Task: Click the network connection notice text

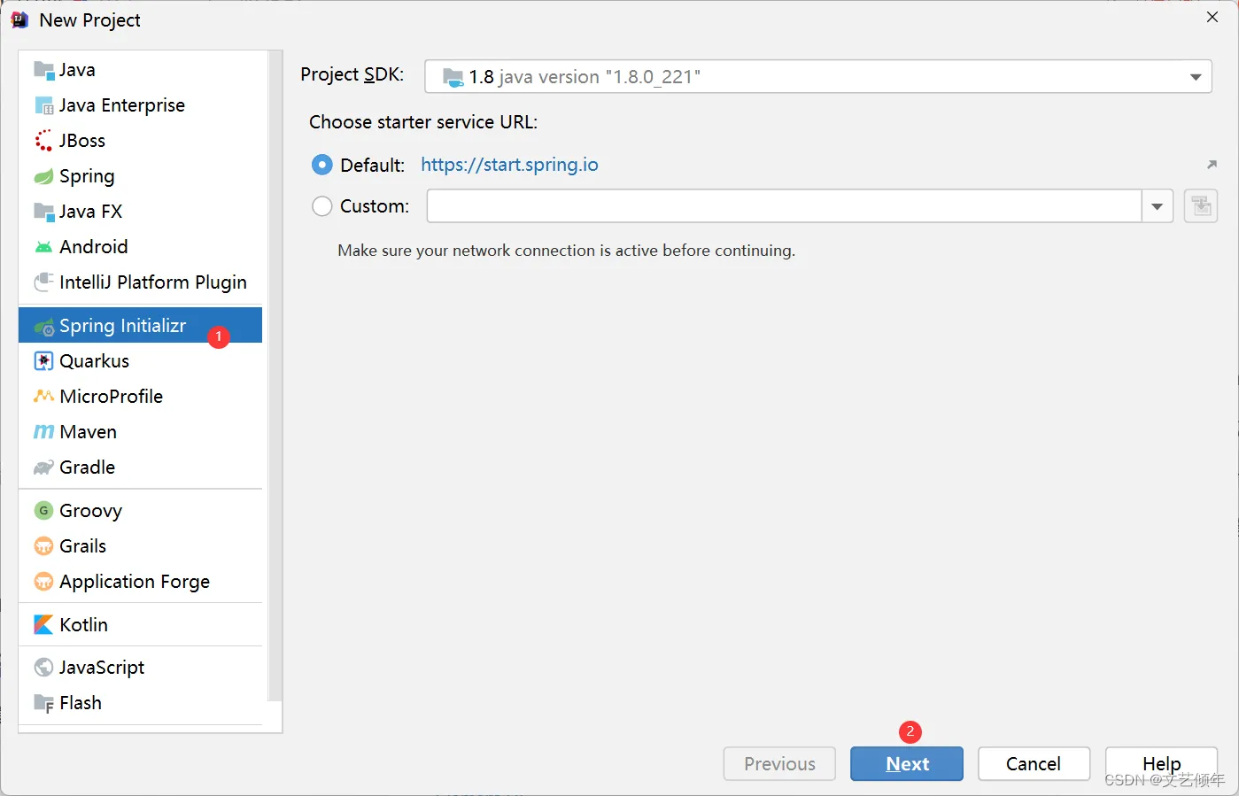Action: tap(567, 251)
